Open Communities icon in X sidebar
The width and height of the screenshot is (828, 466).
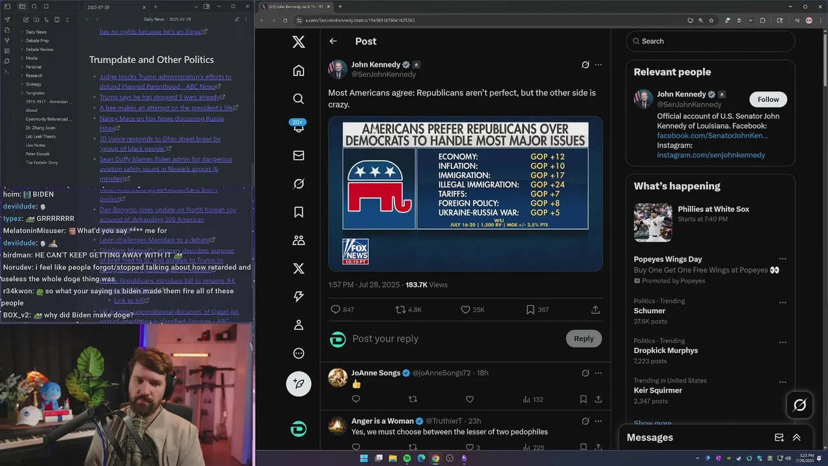coord(298,240)
